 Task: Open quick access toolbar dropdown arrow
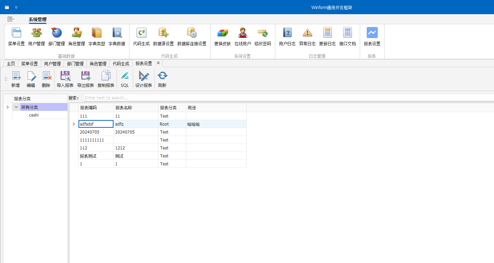click(16, 7)
